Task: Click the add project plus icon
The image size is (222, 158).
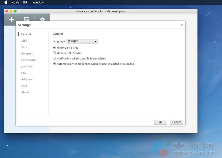Action: [x=11, y=19]
